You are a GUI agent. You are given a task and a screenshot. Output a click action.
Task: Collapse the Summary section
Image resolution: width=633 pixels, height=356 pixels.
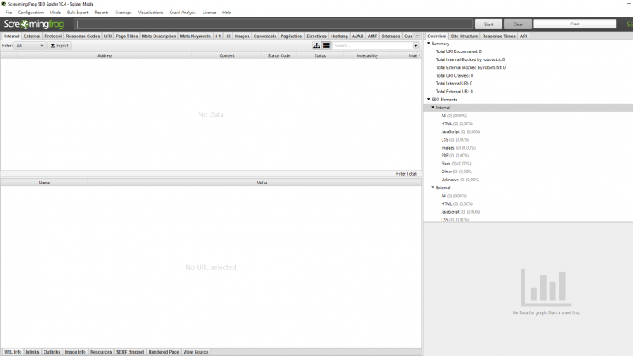(428, 43)
